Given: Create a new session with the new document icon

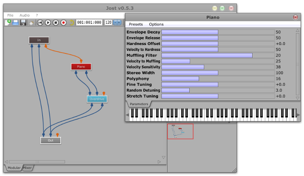Looking at the screenshot, I should click(x=8, y=22).
